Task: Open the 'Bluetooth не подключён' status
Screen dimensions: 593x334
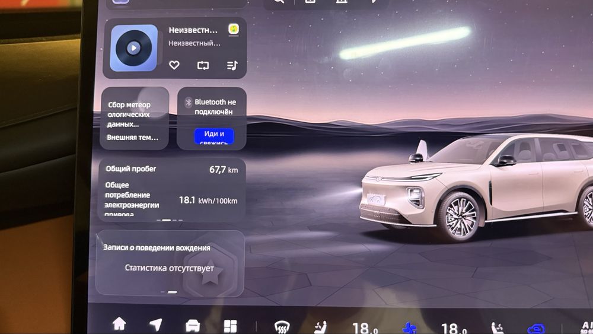Action: tap(215, 107)
